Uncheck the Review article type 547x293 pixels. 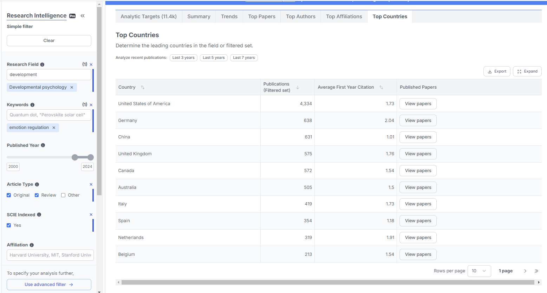36,195
